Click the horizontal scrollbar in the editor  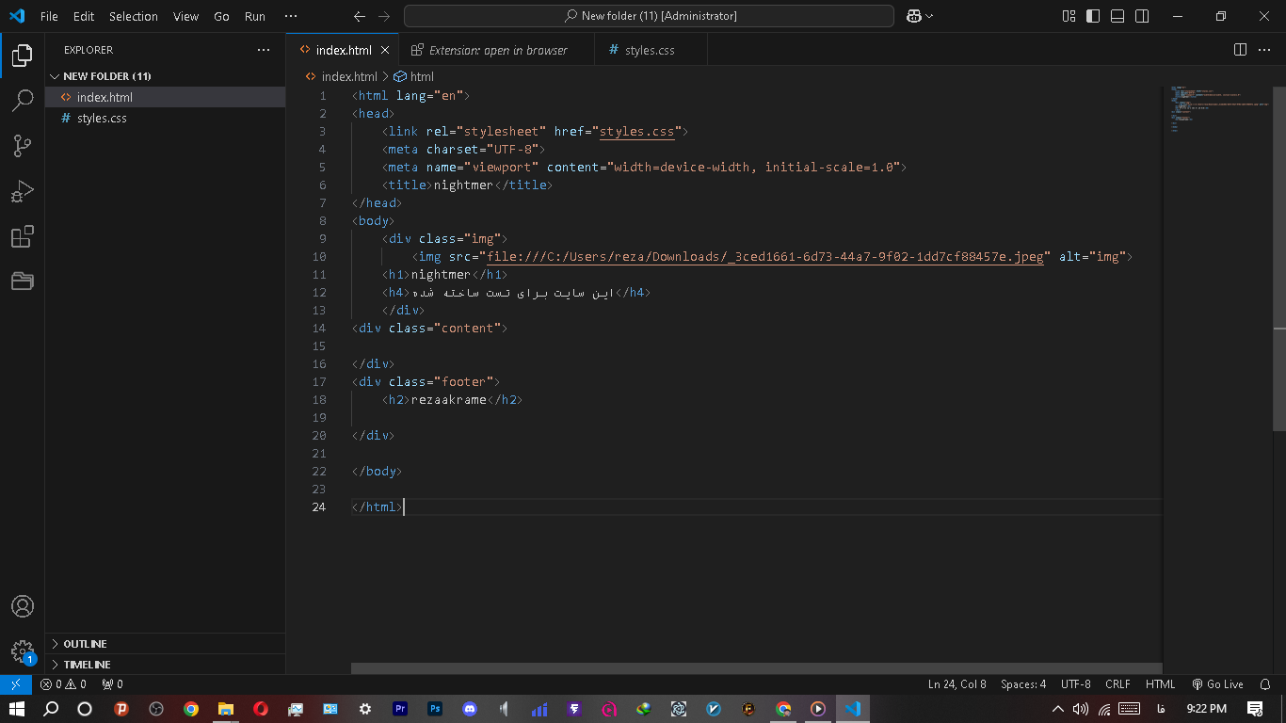click(757, 668)
